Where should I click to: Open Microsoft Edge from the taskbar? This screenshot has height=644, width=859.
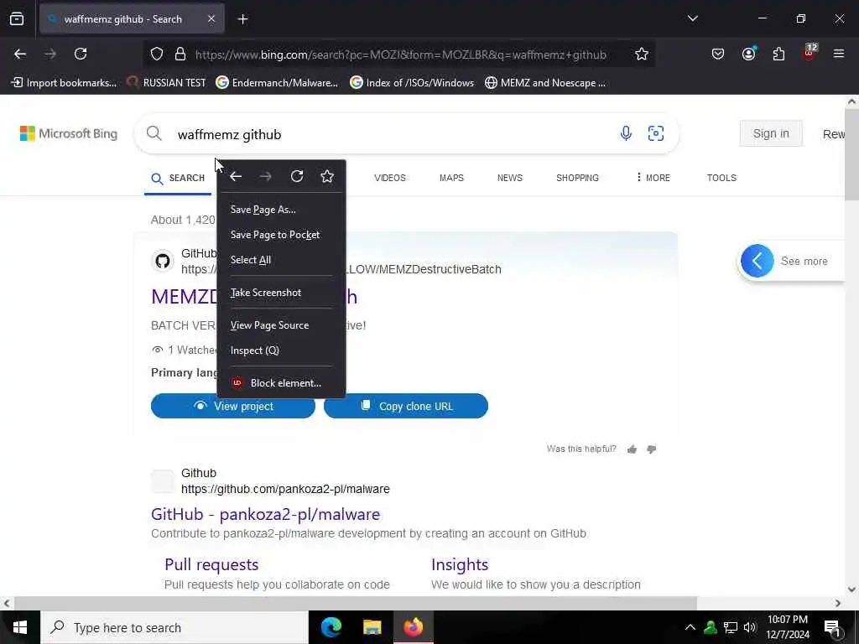(x=331, y=627)
